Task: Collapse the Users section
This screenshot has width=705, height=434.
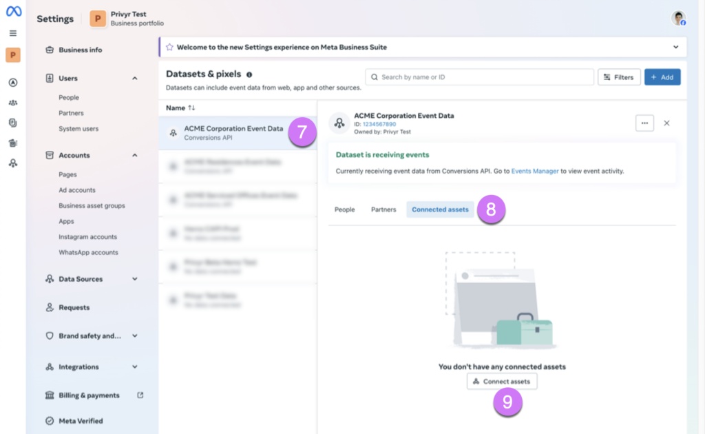Action: [135, 79]
